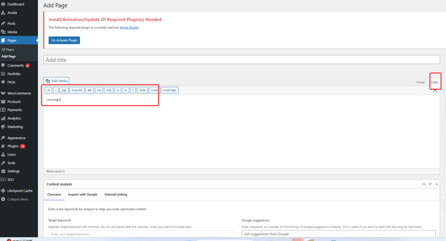Click the Plugins plug icon in the sidebar

(x=3, y=146)
